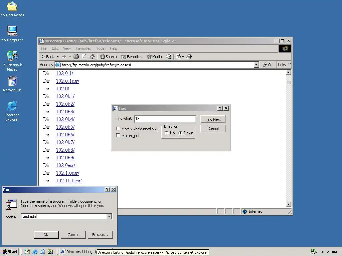Select My Network Places desktop icon

[x=12, y=61]
